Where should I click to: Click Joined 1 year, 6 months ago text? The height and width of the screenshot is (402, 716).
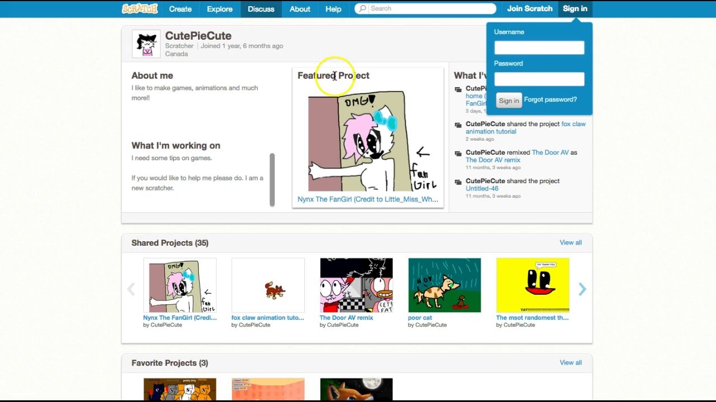(x=242, y=46)
